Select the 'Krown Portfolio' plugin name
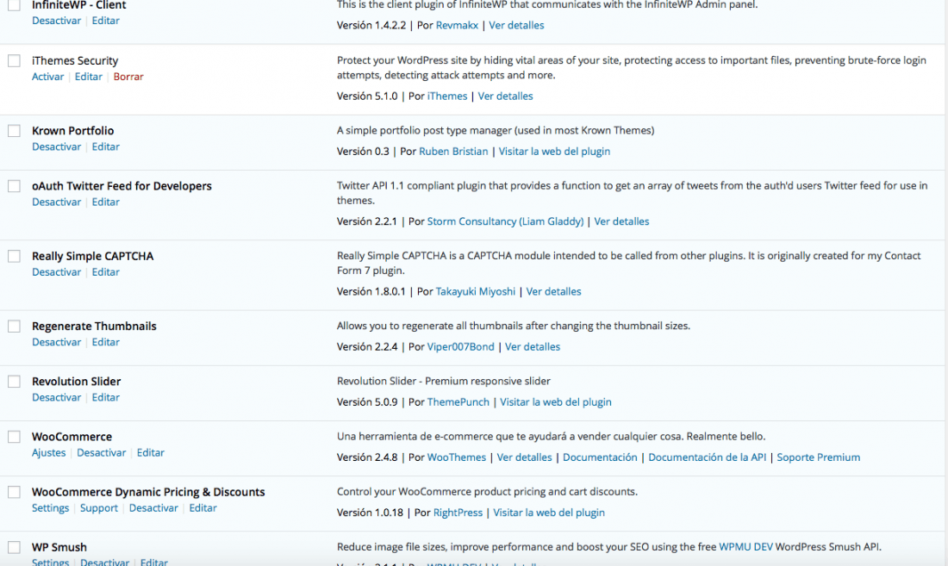Screen dimensions: 948x566 pyautogui.click(x=72, y=131)
